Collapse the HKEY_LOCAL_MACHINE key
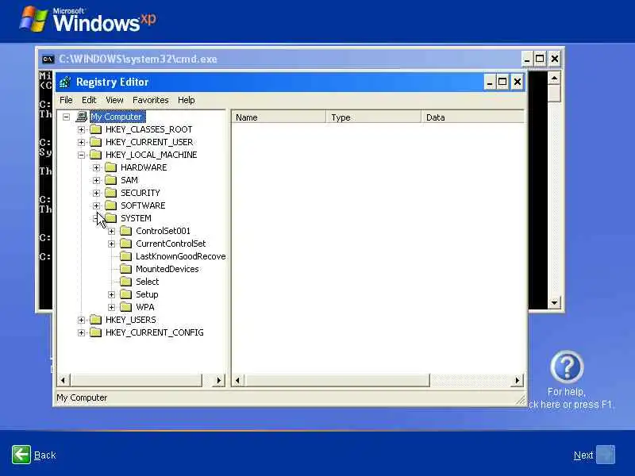This screenshot has width=635, height=476. (82, 155)
